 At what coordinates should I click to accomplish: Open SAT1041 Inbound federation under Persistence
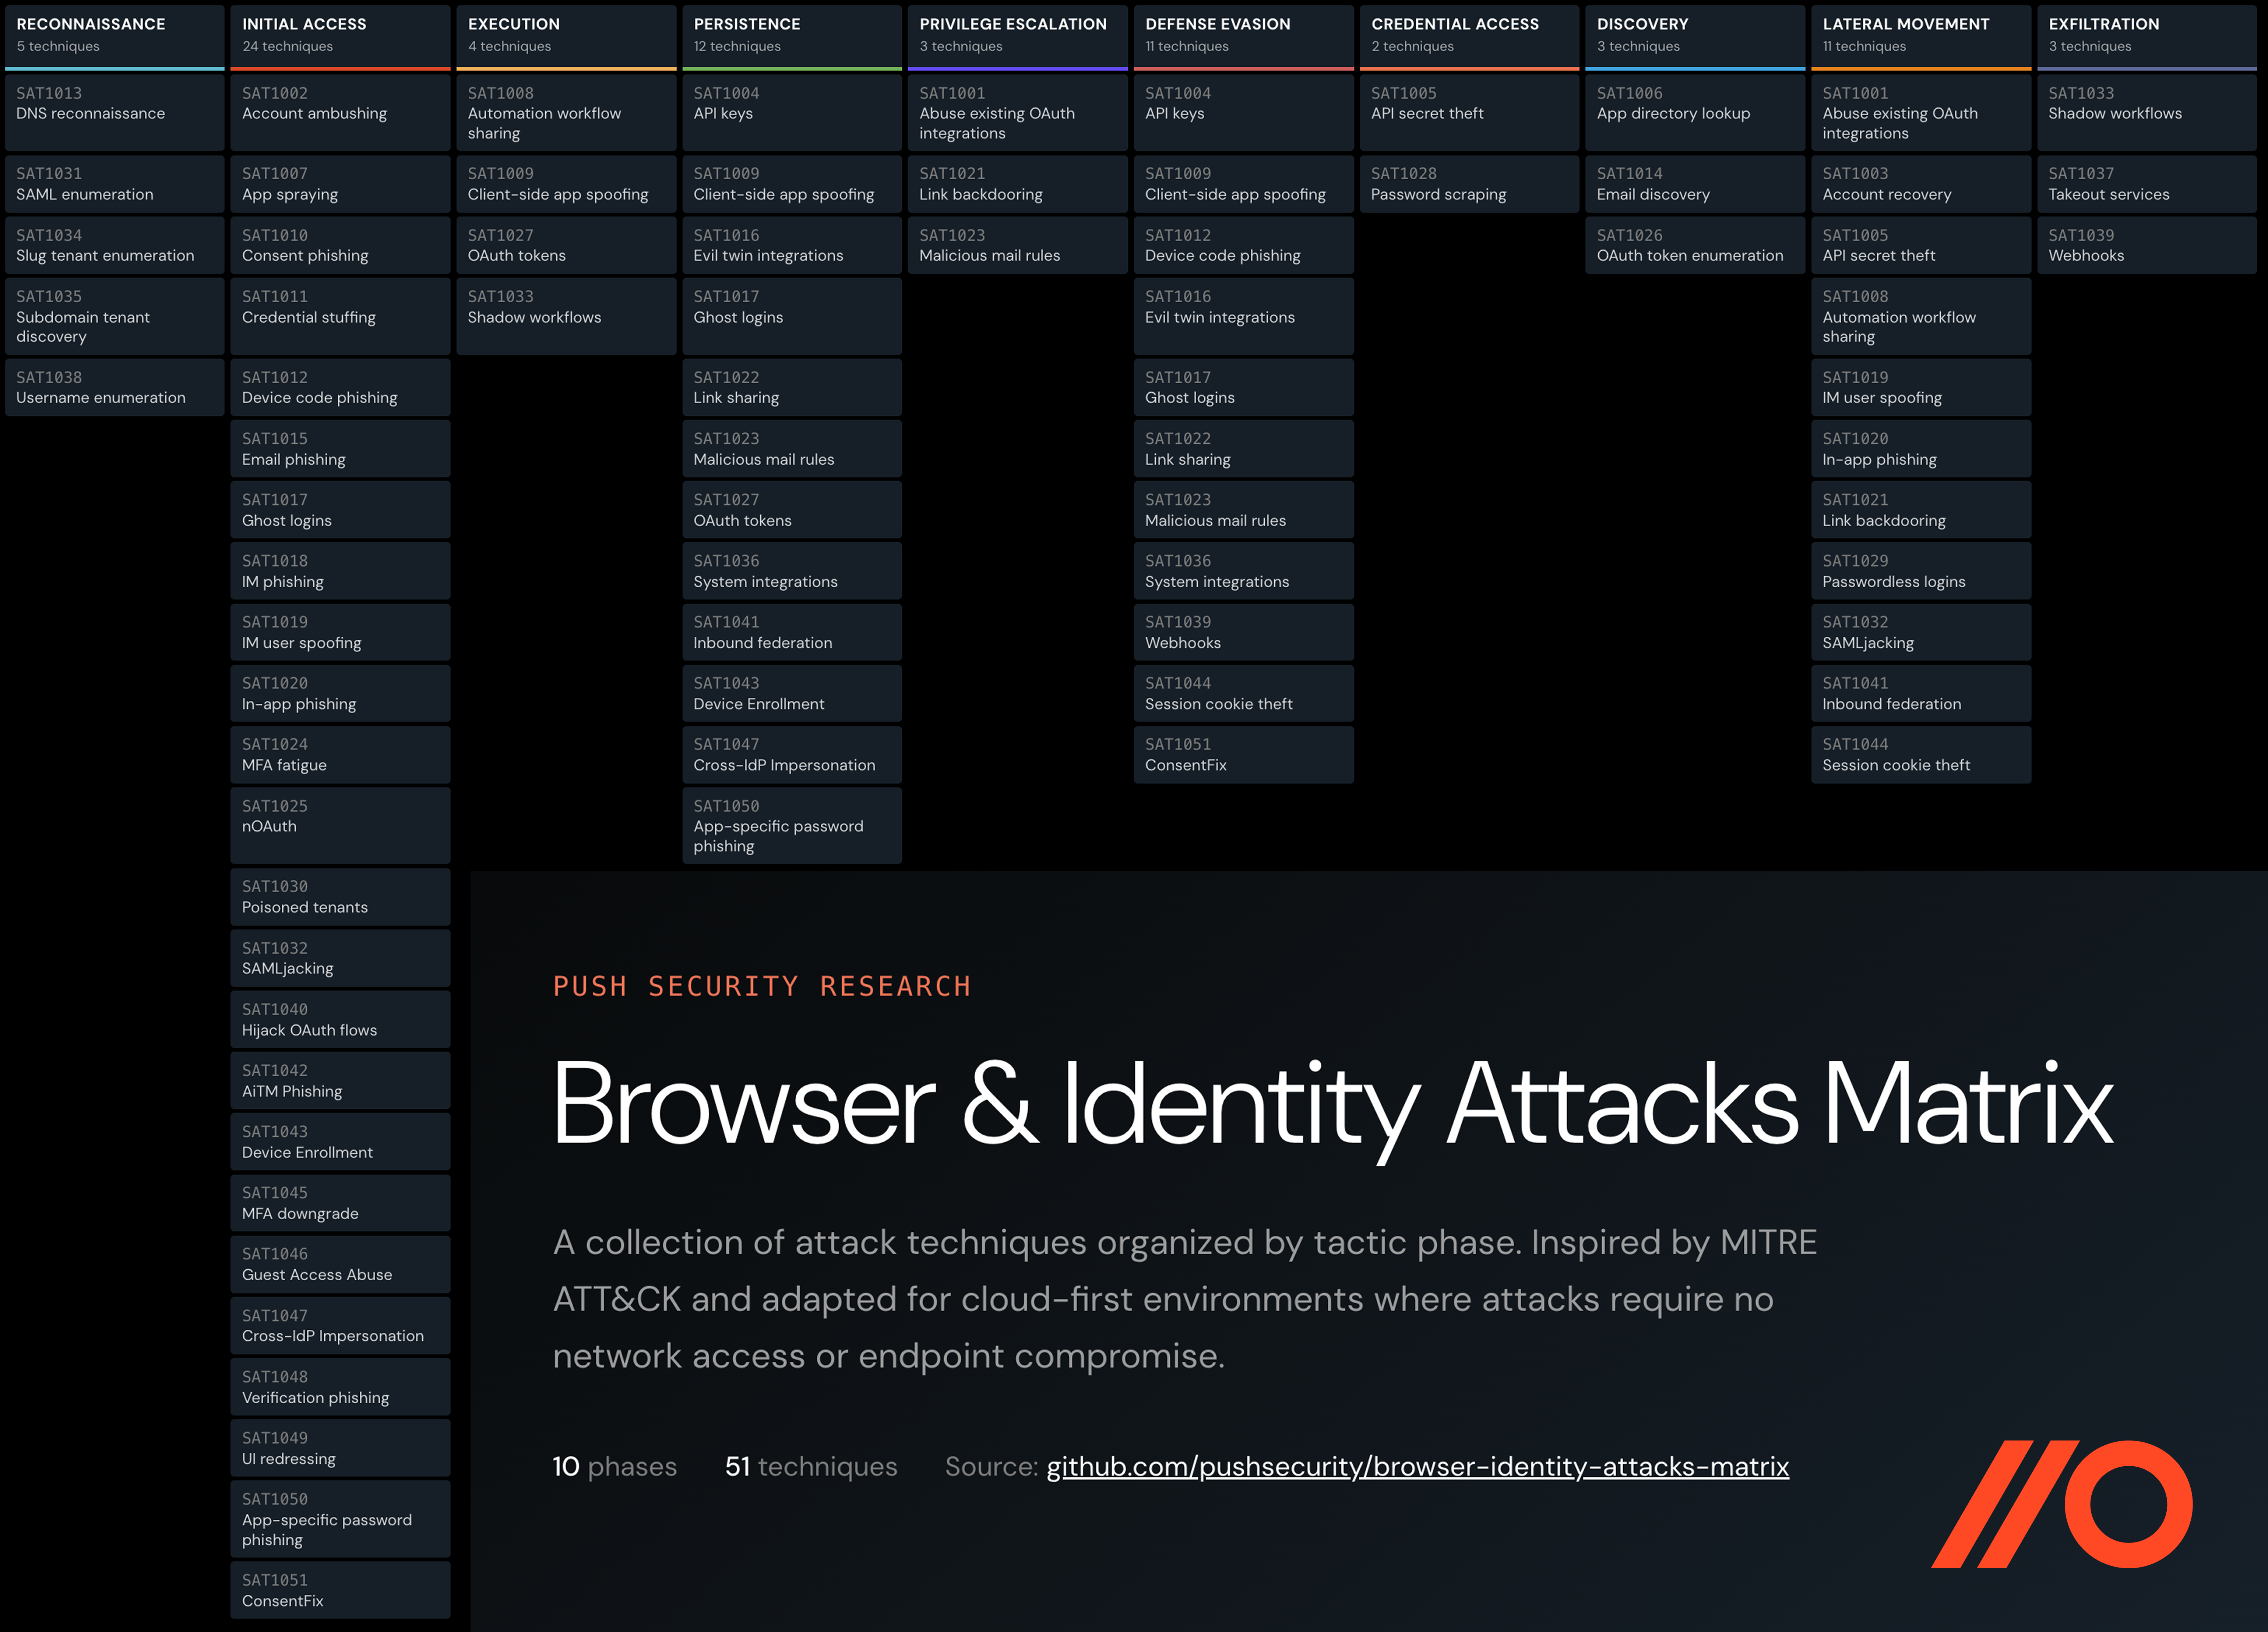[792, 632]
